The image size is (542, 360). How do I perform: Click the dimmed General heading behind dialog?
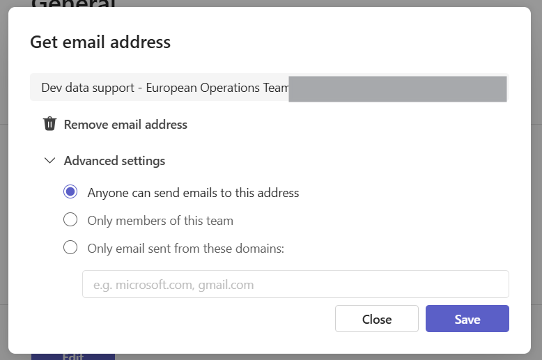coord(73,3)
